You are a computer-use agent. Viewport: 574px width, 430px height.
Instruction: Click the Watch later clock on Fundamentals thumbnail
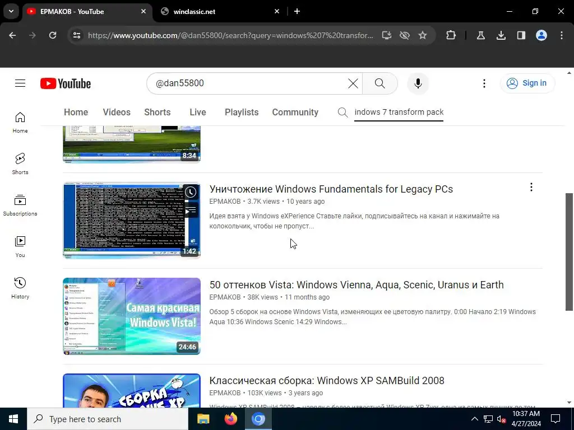[x=191, y=193]
